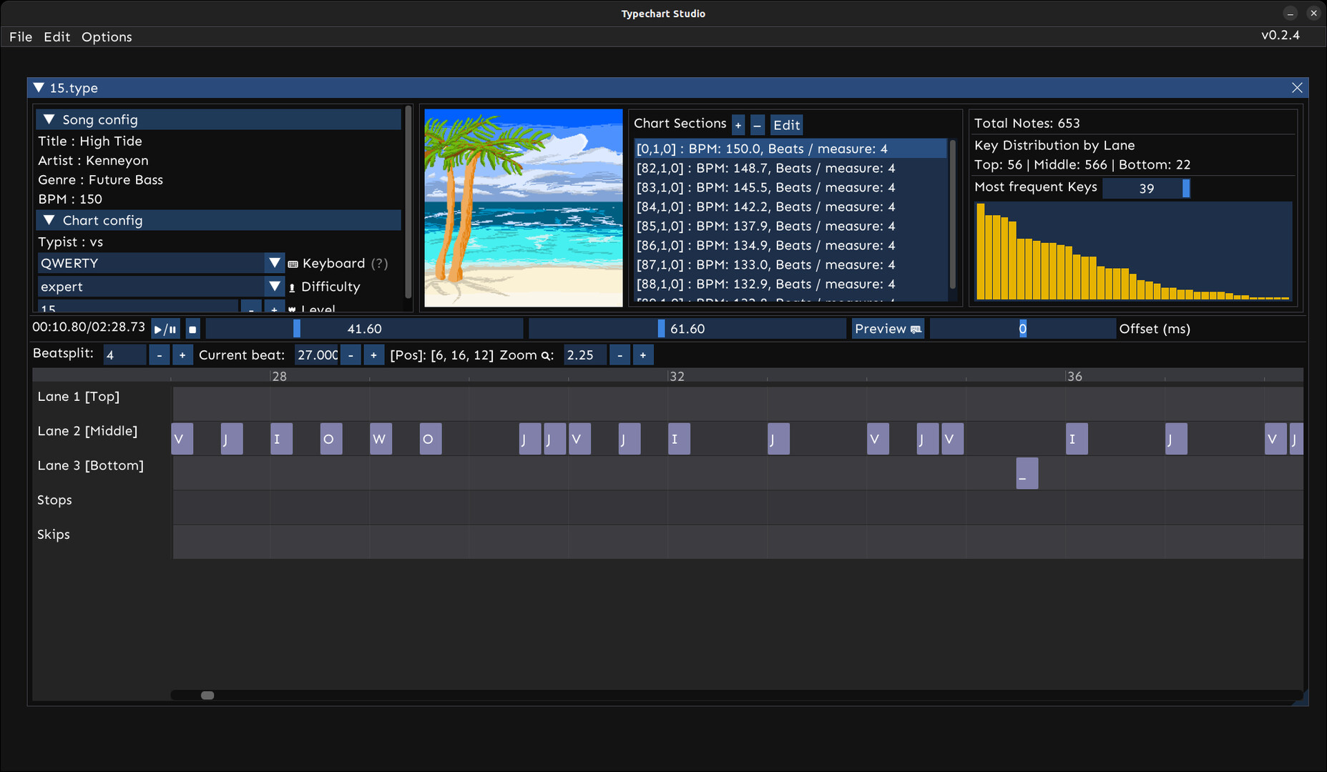Image resolution: width=1327 pixels, height=772 pixels.
Task: Click the crown icon next to Level
Action: [291, 309]
